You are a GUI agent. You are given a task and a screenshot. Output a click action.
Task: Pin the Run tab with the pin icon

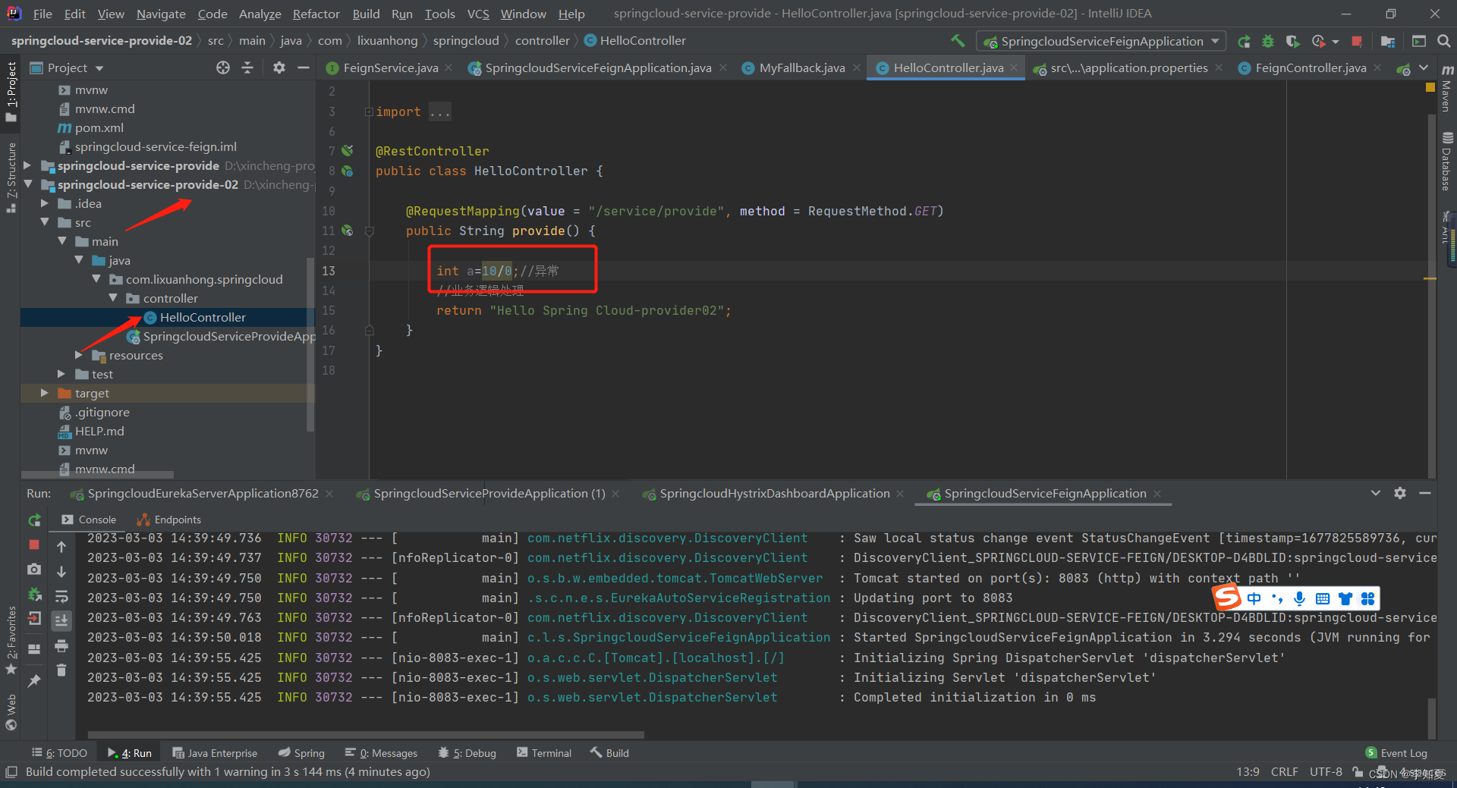pyautogui.click(x=34, y=681)
